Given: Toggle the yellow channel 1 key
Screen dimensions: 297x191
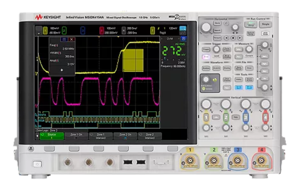Looking at the screenshot, I should (x=206, y=118).
